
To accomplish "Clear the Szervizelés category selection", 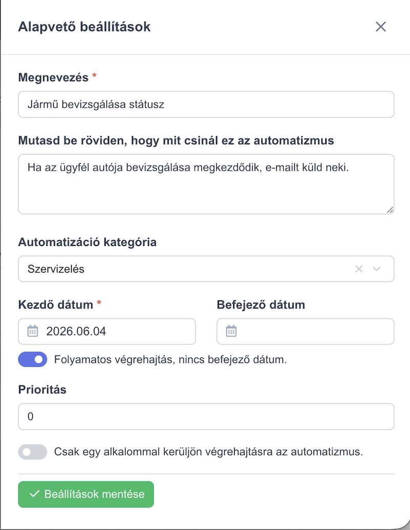I will (359, 269).
